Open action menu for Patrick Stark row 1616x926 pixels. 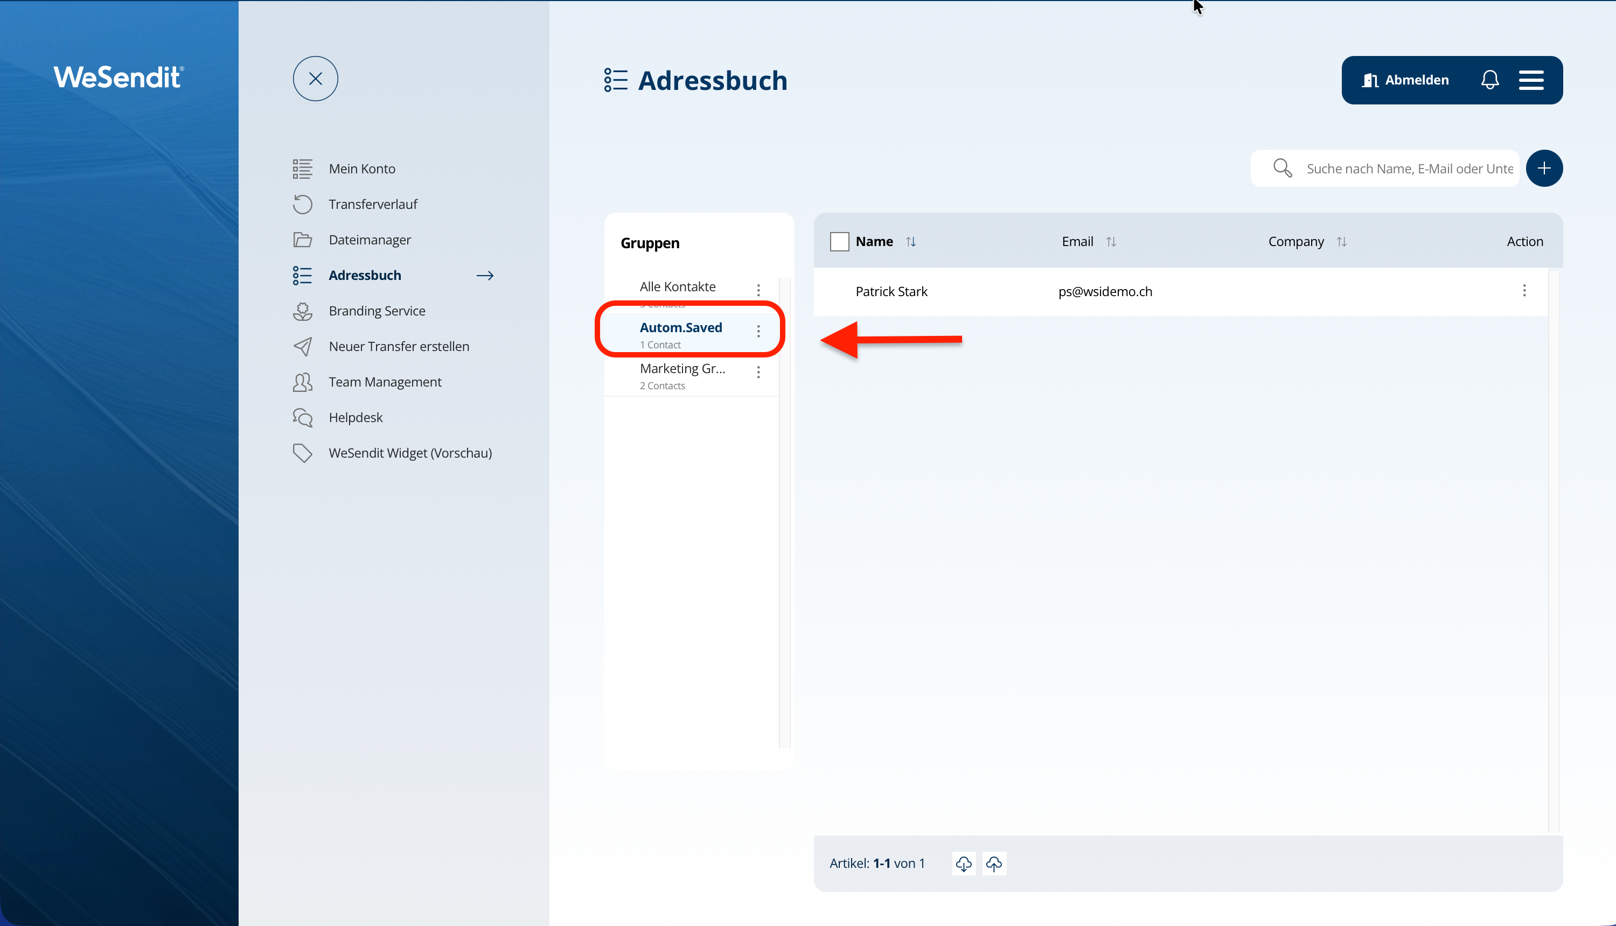(1524, 291)
